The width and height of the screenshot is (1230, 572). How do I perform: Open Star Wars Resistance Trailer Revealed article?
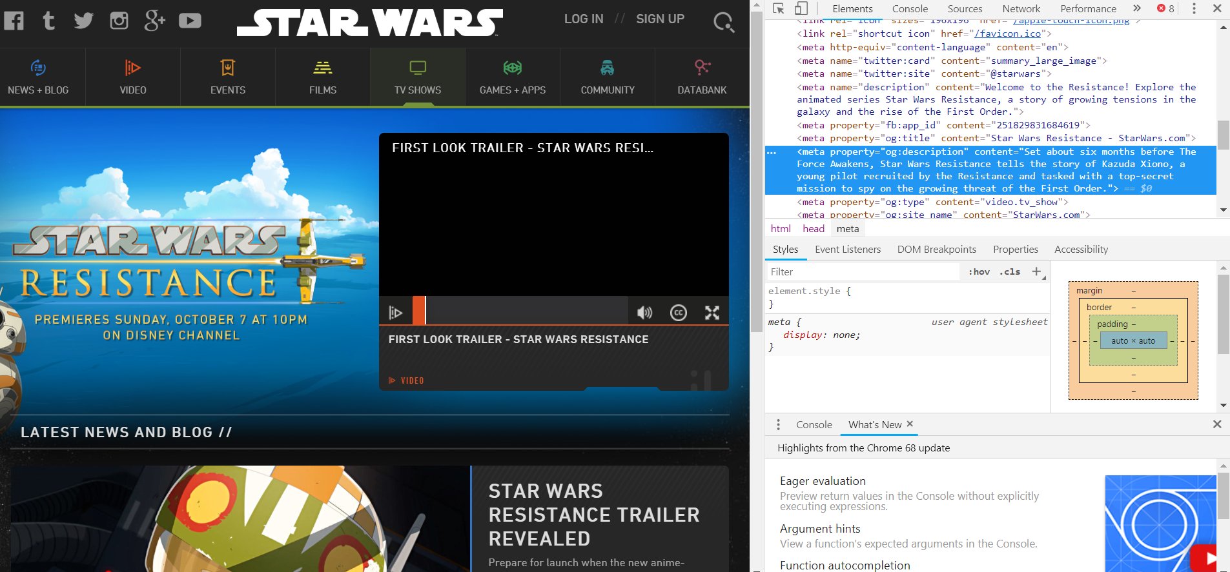[594, 515]
